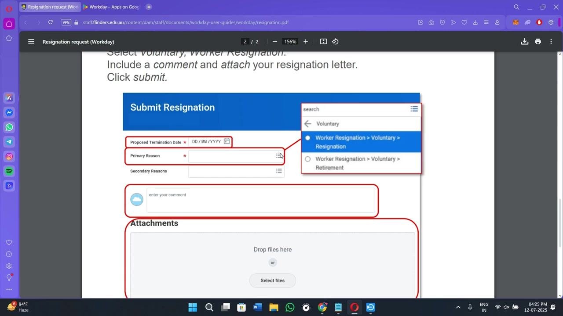
Task: Take a snapshot with the camera icon
Action: pyautogui.click(x=431, y=22)
